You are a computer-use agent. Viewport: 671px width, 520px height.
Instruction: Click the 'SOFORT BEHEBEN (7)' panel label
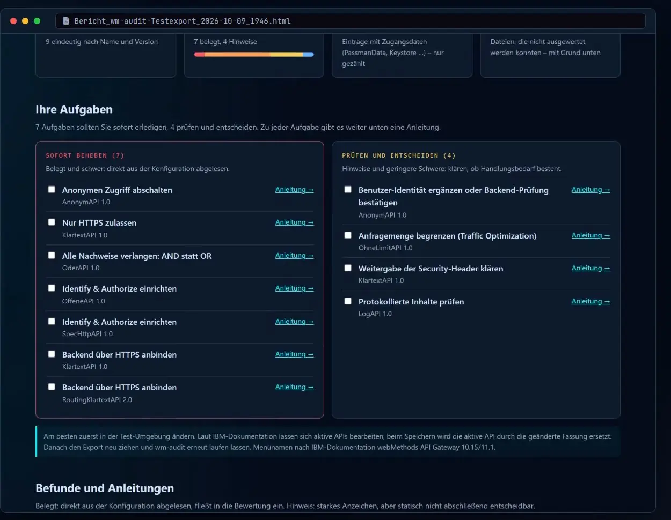85,155
